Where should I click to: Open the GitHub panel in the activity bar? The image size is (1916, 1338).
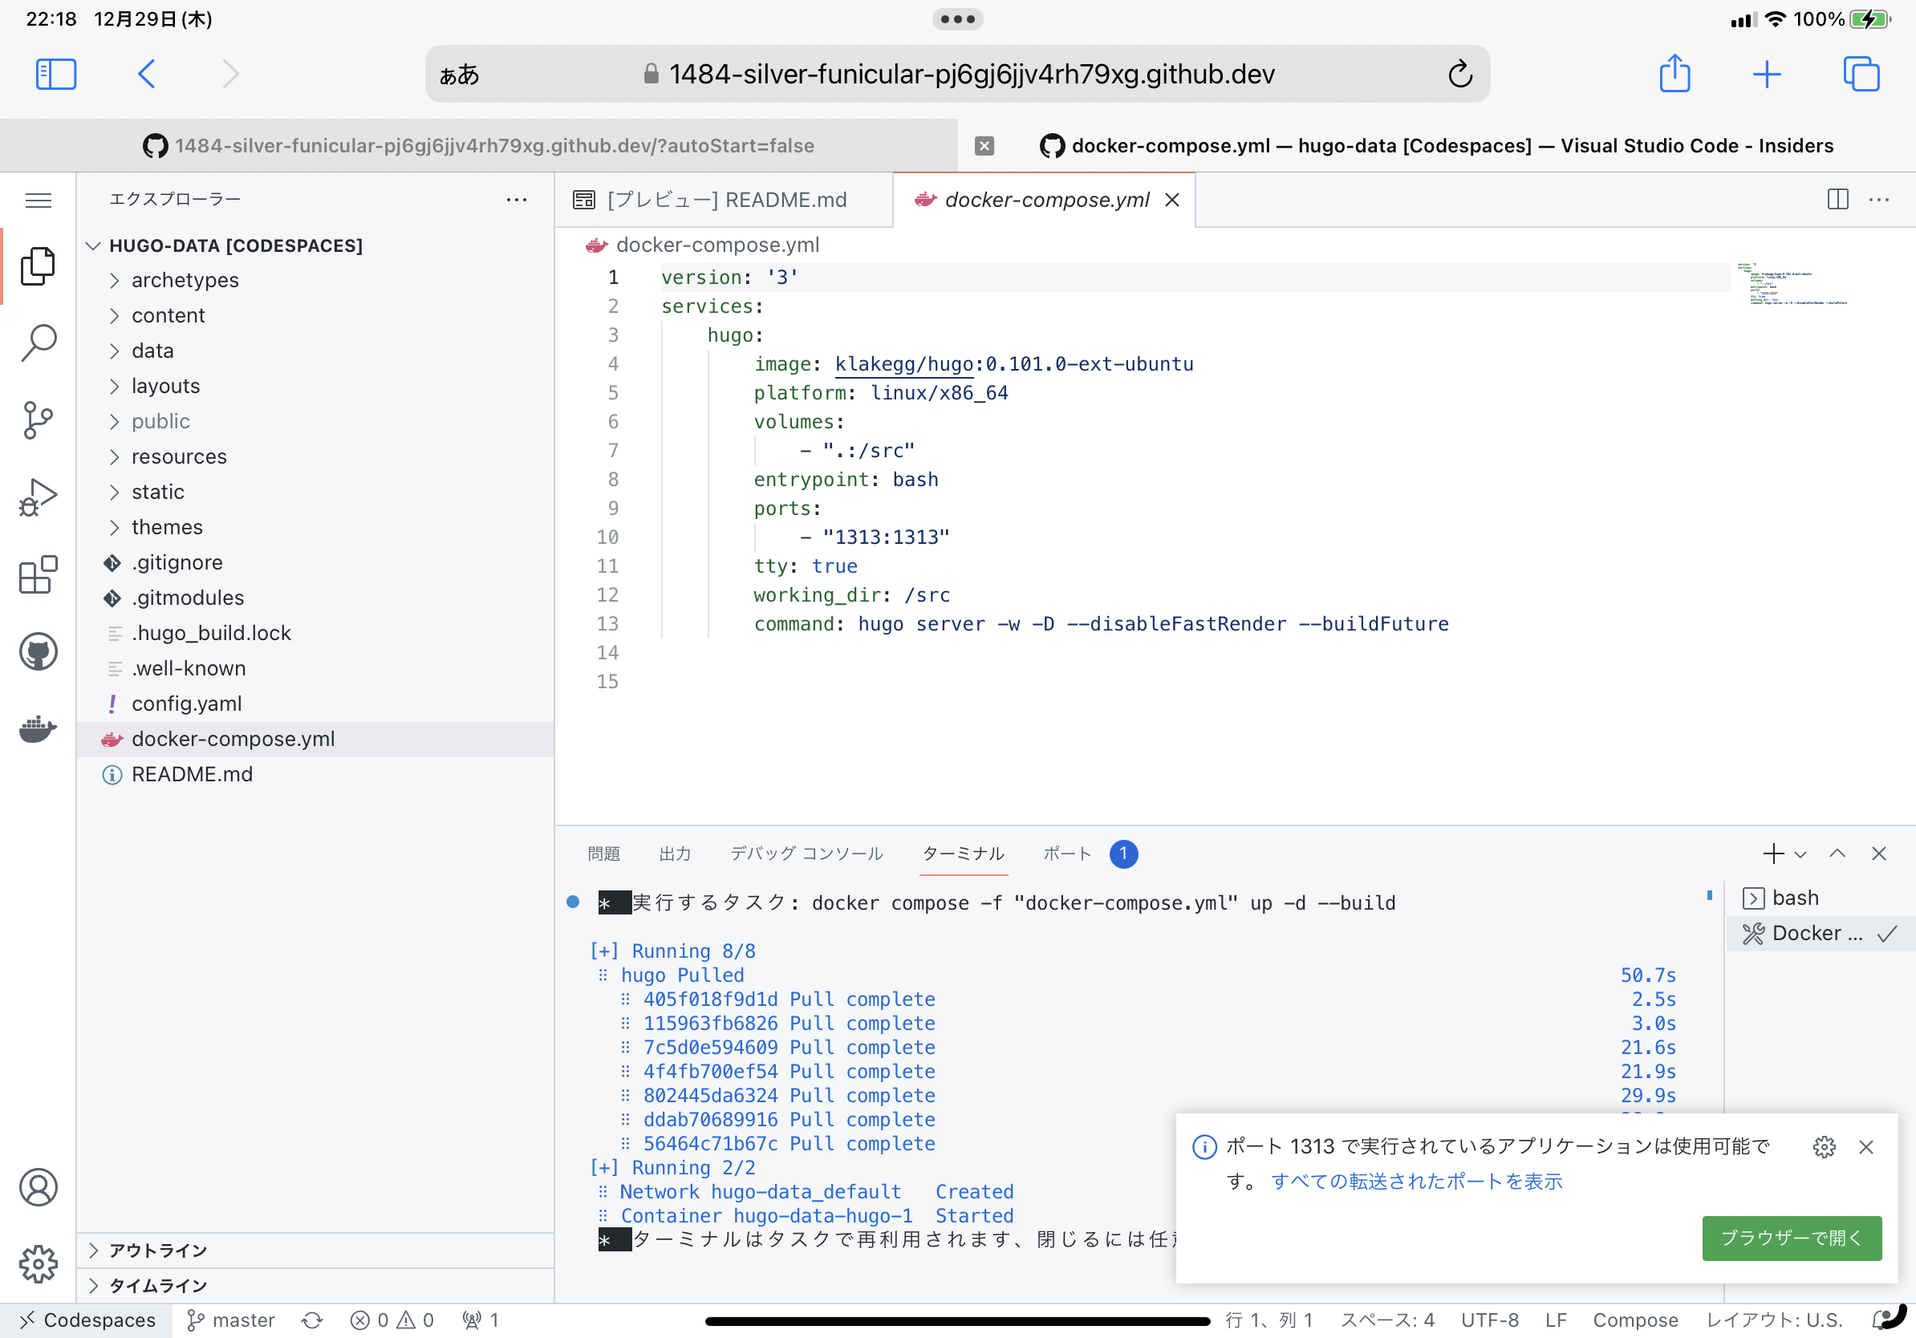click(x=39, y=651)
